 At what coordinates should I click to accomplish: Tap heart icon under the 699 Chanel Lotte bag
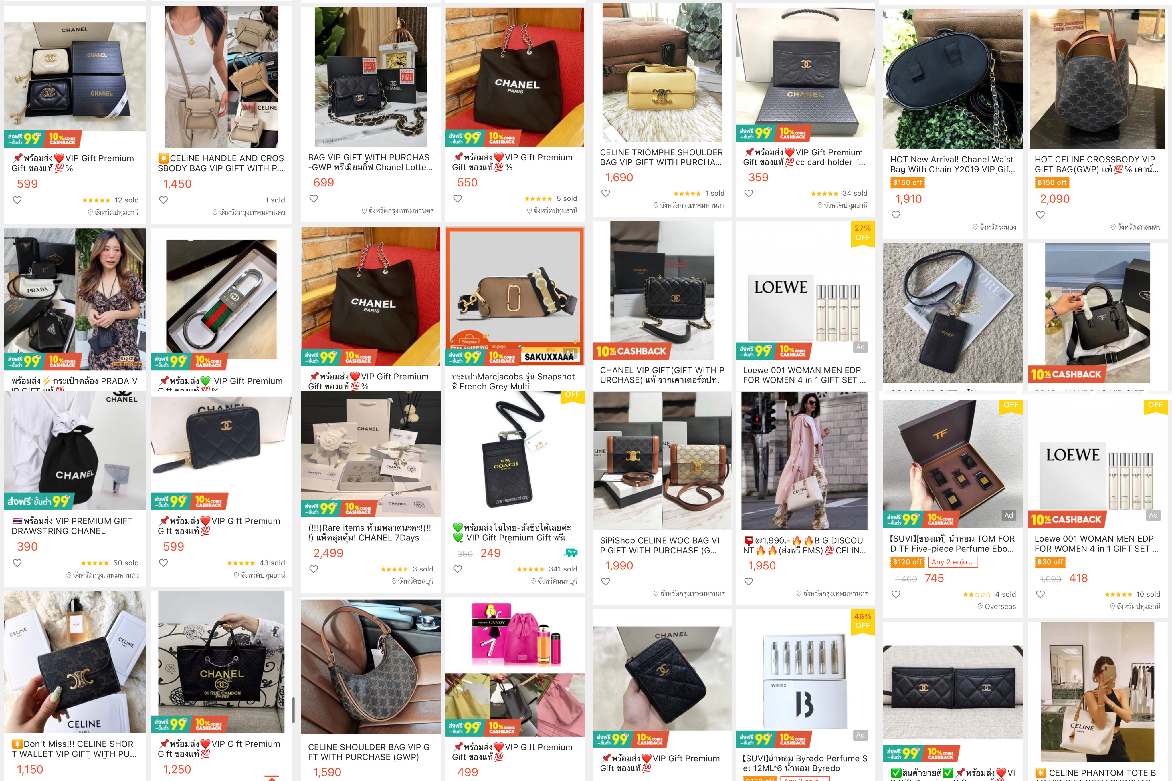tap(313, 199)
